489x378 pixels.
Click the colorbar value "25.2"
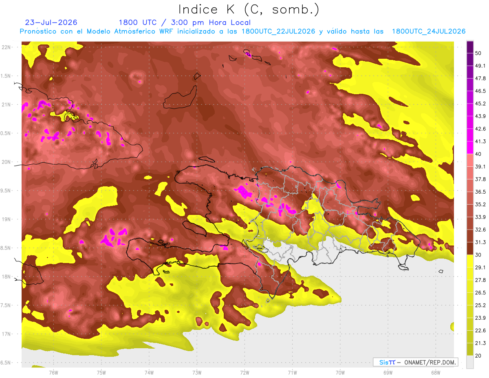[480, 305]
